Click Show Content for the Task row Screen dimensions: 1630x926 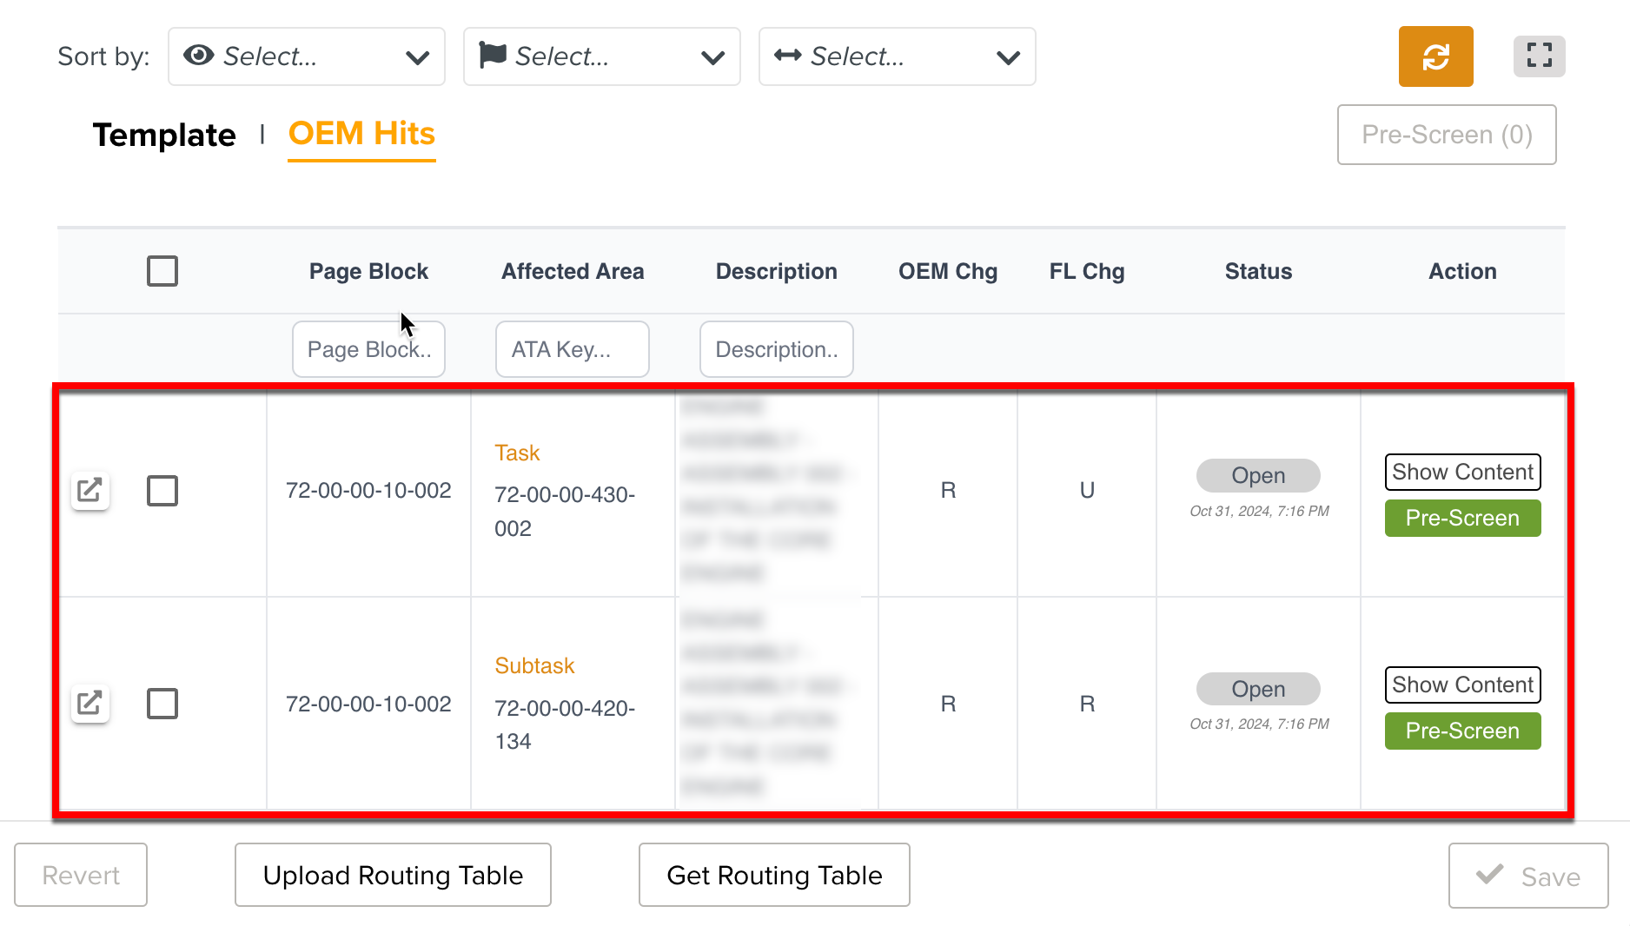click(1462, 472)
